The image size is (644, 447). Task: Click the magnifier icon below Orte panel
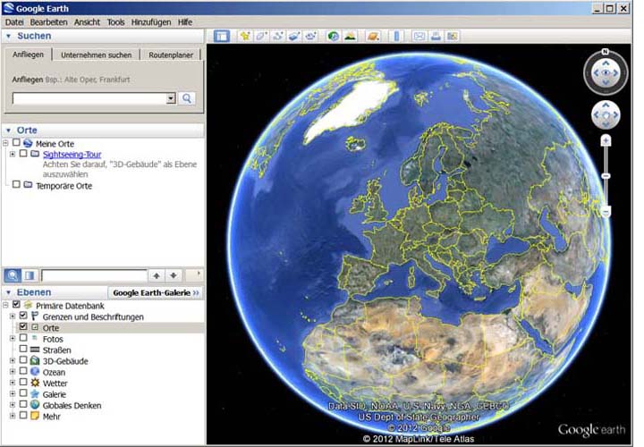[x=13, y=275]
